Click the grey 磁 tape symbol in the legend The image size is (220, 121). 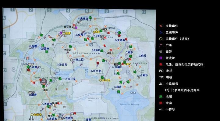161,52
